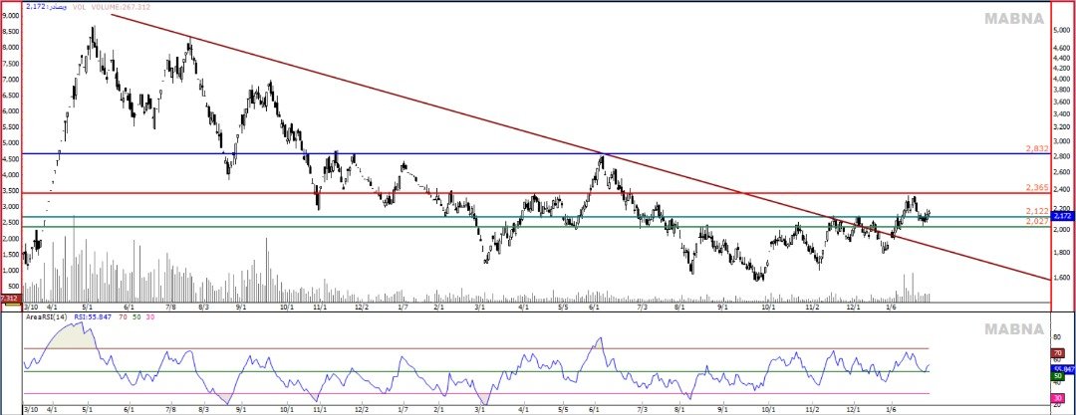Click the red 70 RSI level tag
Image resolution: width=1076 pixels, height=415 pixels.
tap(1057, 353)
